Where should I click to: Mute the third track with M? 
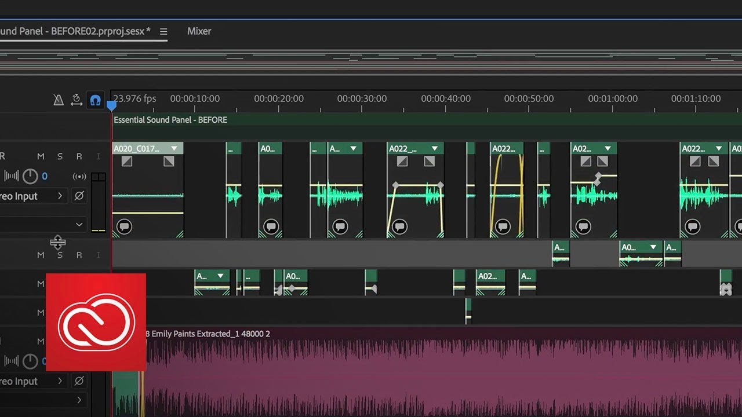pyautogui.click(x=41, y=284)
